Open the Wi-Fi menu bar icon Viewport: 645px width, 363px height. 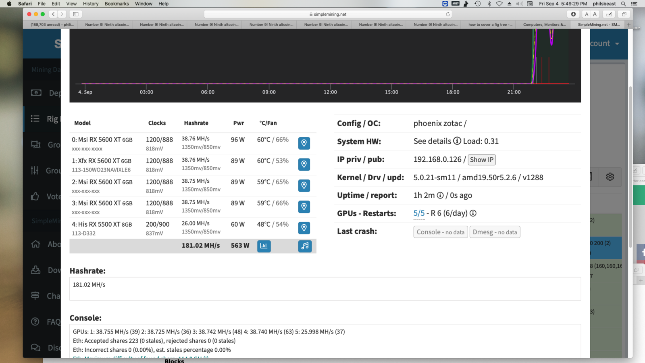tap(499, 4)
